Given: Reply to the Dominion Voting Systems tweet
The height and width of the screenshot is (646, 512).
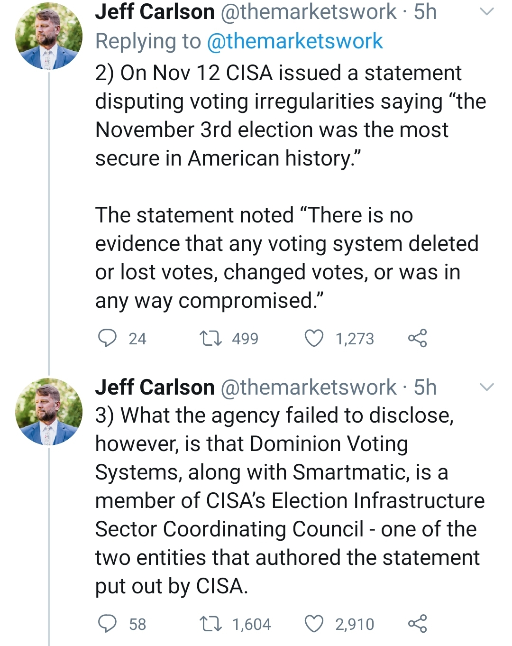Looking at the screenshot, I should coord(108,624).
